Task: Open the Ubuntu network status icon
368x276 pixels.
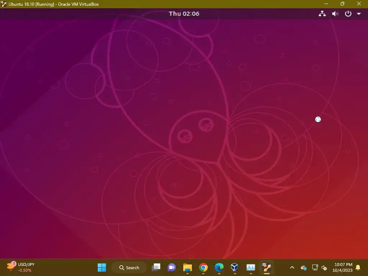Action: [x=322, y=14]
